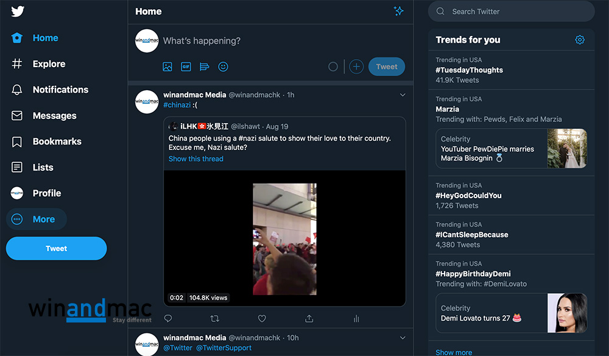Open Trends settings gear icon
The width and height of the screenshot is (609, 356).
point(580,40)
